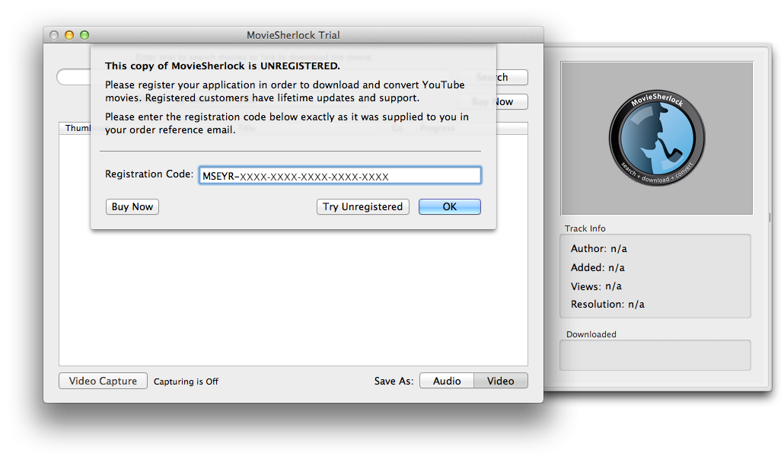
Task: Click the 'Capturing is Off' status text
Action: [186, 382]
